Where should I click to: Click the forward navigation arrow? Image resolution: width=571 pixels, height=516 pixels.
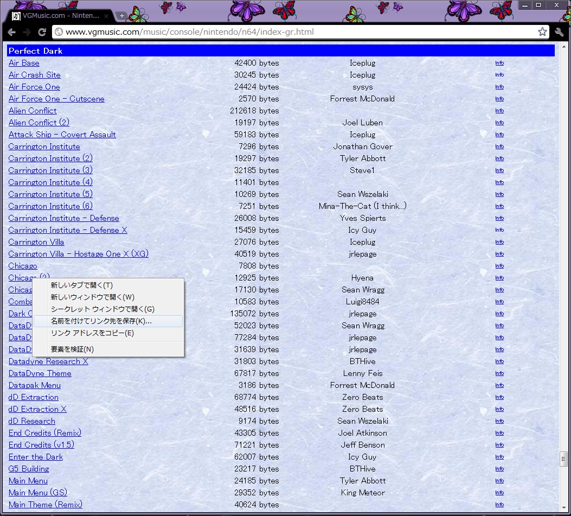coord(27,32)
